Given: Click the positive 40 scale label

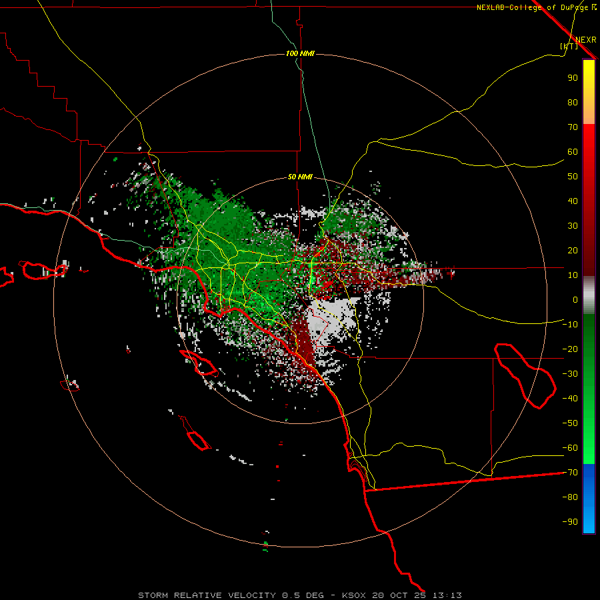Looking at the screenshot, I should (x=573, y=201).
